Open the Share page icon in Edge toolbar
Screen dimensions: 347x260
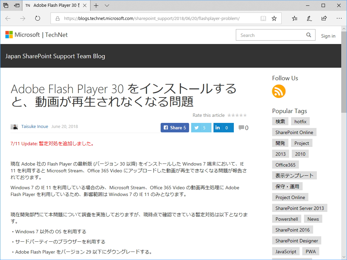point(324,18)
